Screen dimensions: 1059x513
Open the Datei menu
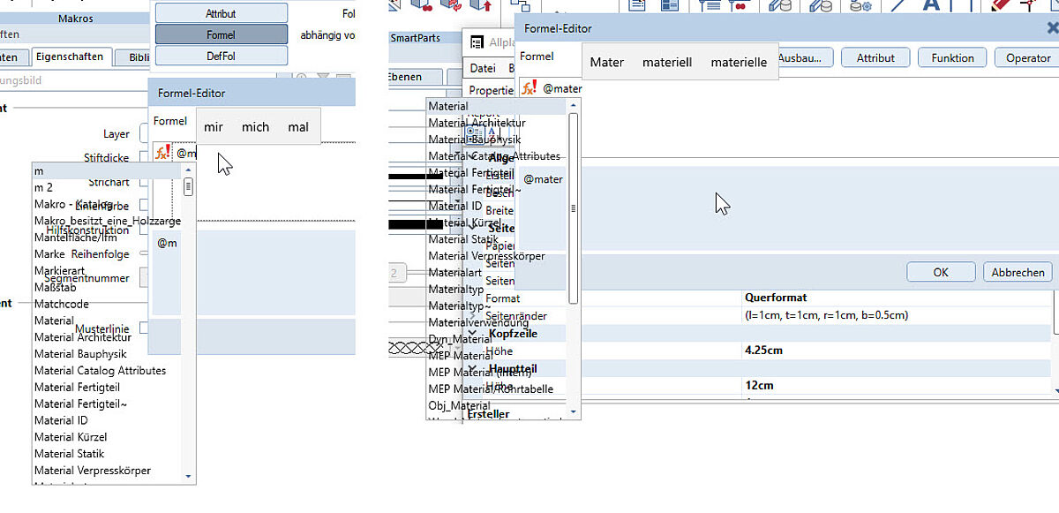(x=483, y=68)
